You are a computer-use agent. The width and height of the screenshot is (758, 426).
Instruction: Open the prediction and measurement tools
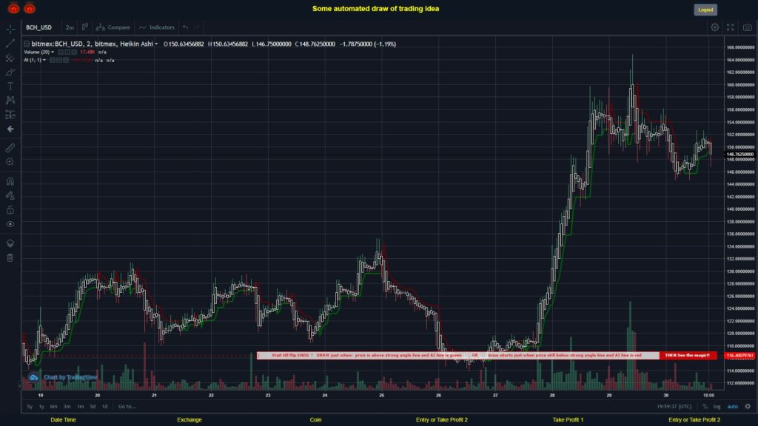[10, 115]
